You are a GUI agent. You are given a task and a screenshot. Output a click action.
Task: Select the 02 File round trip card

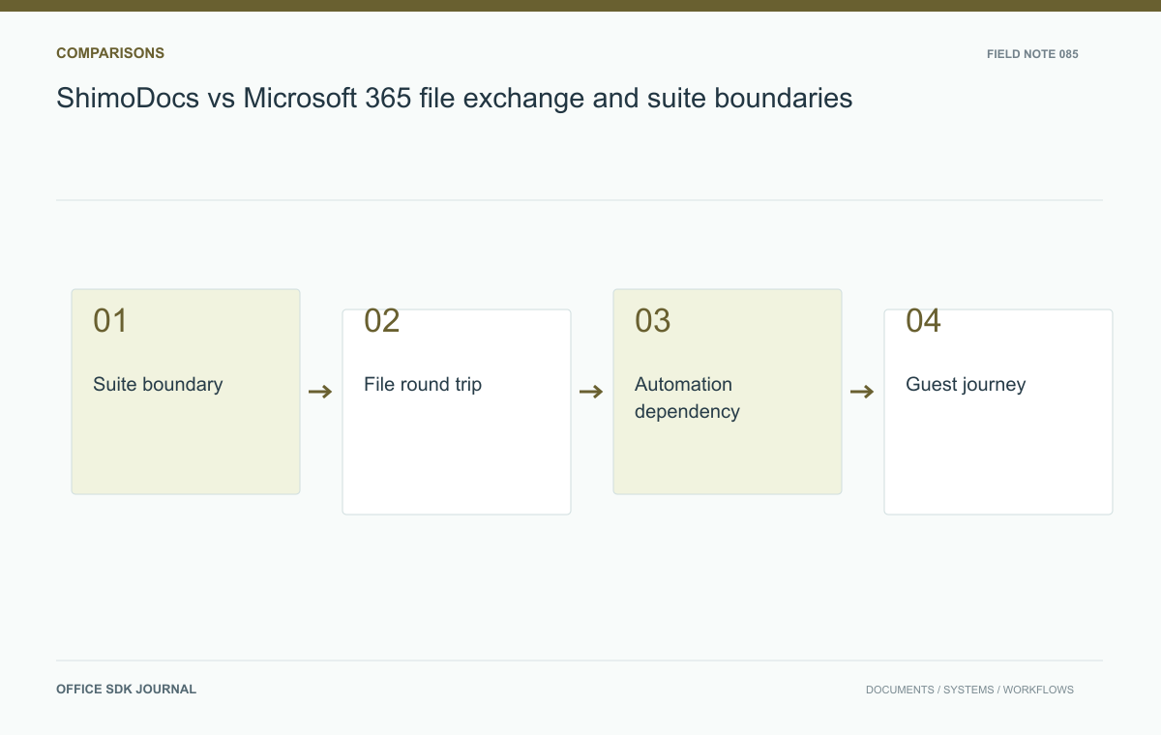coord(457,412)
